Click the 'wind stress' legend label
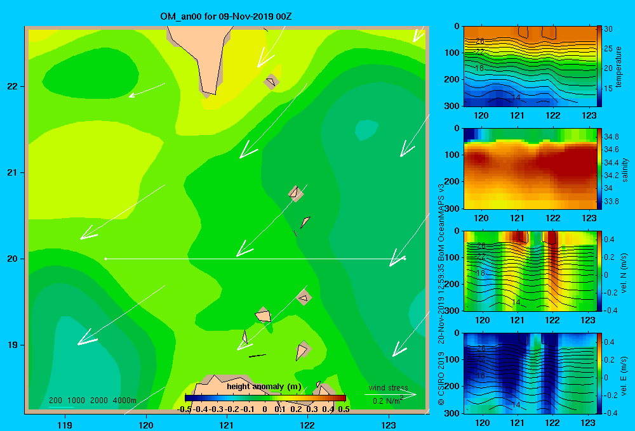The height and width of the screenshot is (431, 635). pos(389,387)
